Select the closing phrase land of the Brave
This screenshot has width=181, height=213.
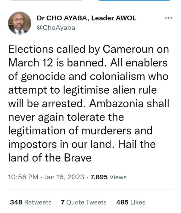pos(50,158)
